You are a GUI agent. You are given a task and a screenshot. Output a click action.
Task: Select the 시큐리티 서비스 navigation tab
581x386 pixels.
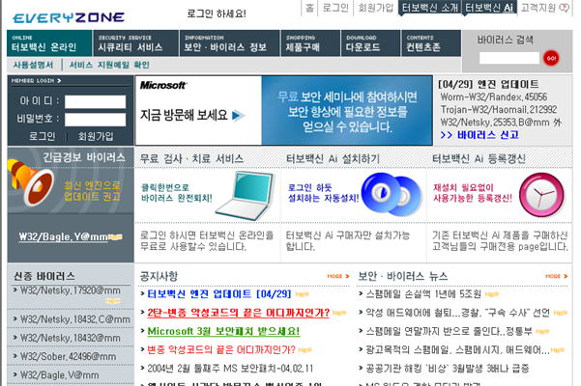click(x=136, y=43)
